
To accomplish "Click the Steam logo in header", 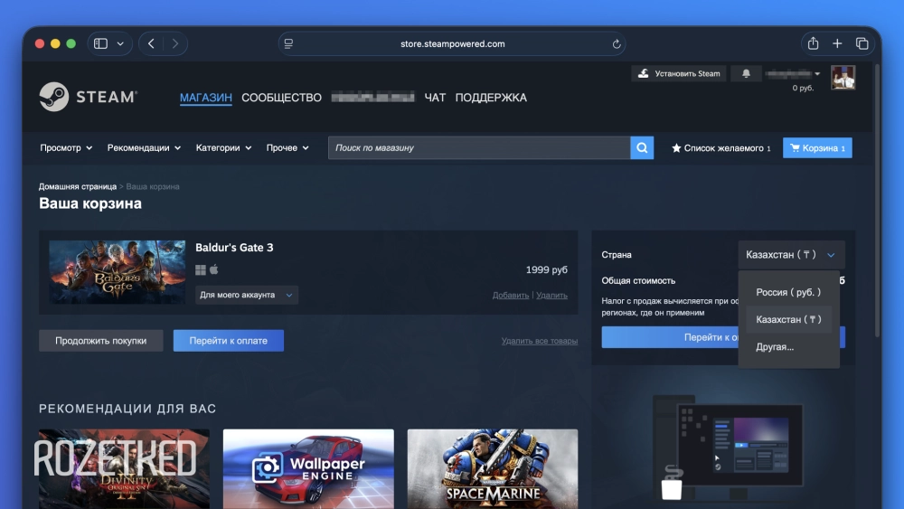I will point(88,97).
